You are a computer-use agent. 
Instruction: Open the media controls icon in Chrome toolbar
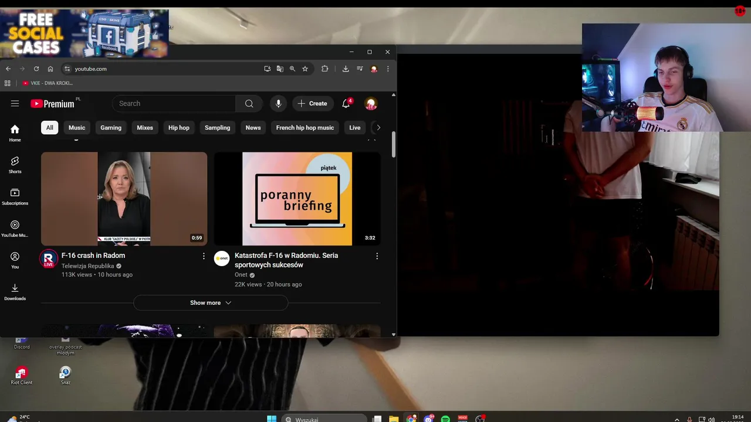coord(360,69)
